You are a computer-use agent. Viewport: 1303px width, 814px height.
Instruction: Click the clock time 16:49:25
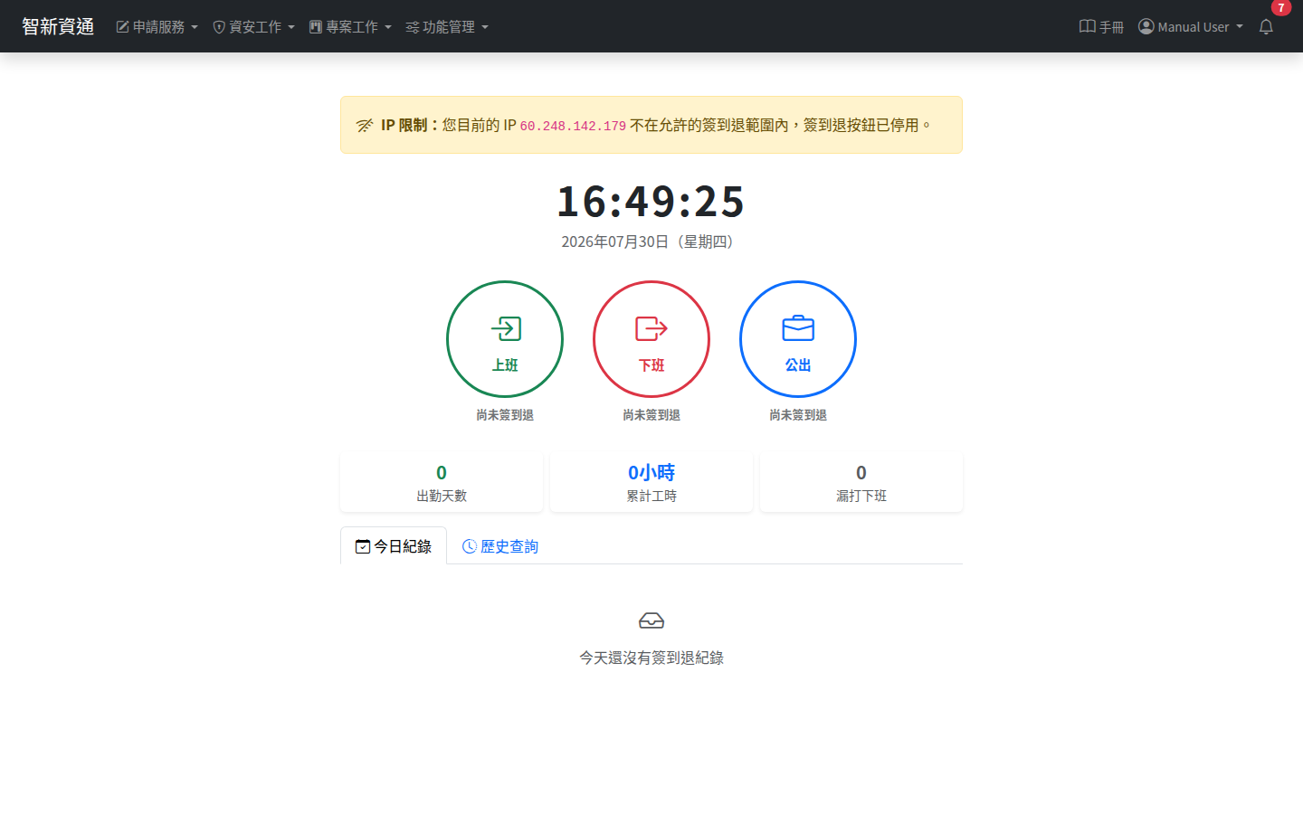(x=651, y=201)
